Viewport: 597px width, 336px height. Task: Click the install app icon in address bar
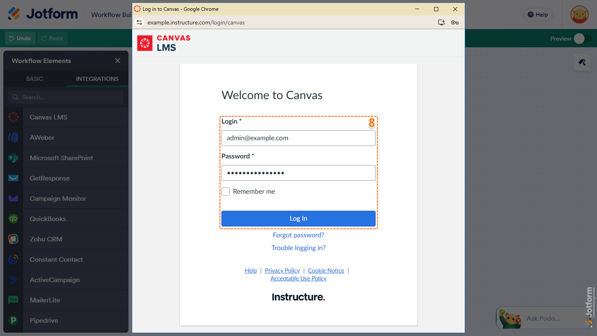pos(442,22)
